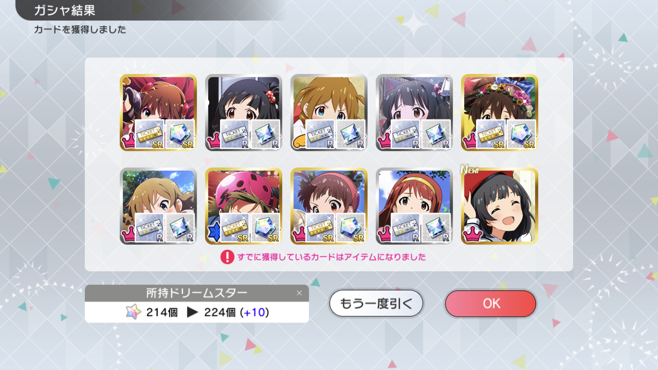Click the OK button
The image size is (658, 370).
pyautogui.click(x=490, y=303)
